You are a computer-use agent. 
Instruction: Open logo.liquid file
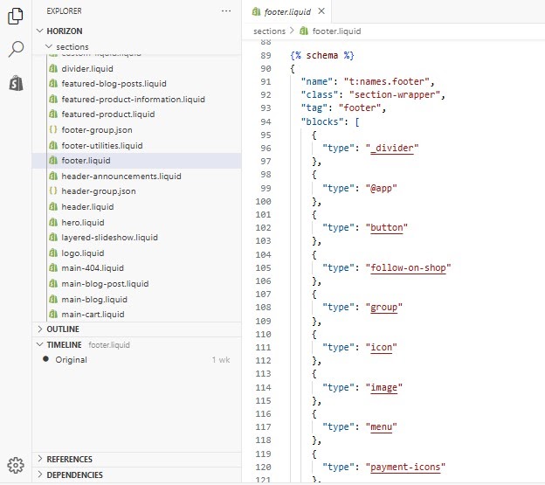pyautogui.click(x=136, y=253)
